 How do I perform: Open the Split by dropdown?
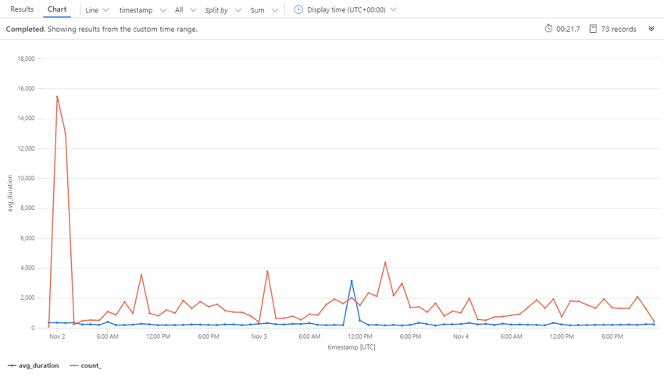point(223,10)
